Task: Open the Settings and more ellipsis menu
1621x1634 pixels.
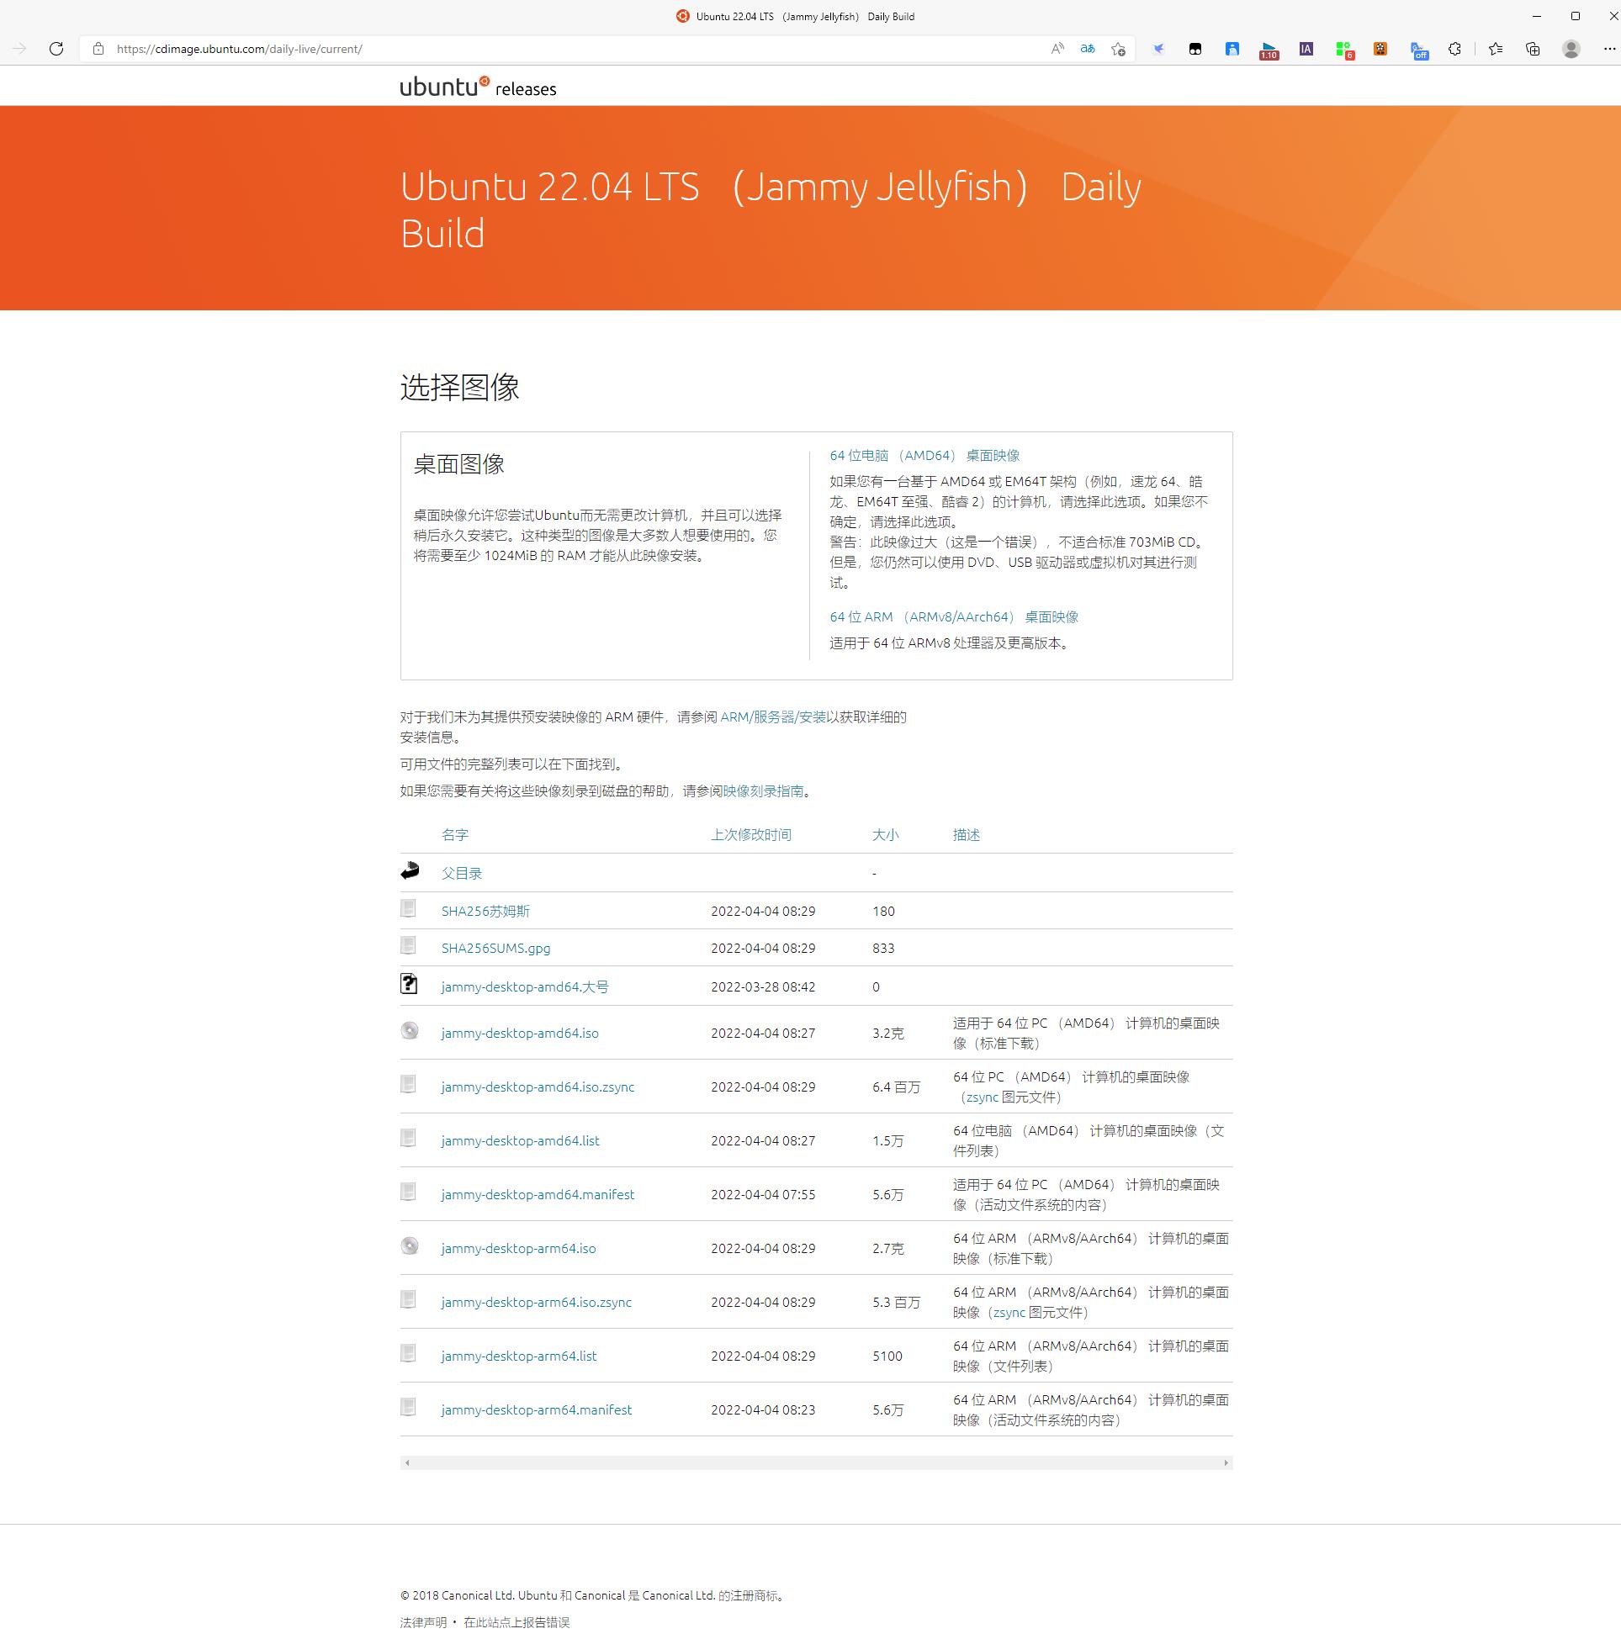Action: pyautogui.click(x=1609, y=49)
